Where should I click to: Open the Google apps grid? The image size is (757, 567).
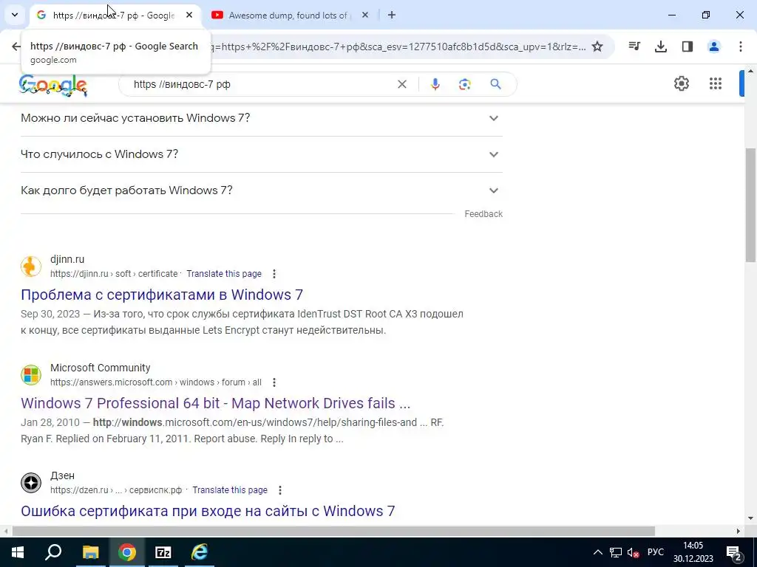coord(716,83)
